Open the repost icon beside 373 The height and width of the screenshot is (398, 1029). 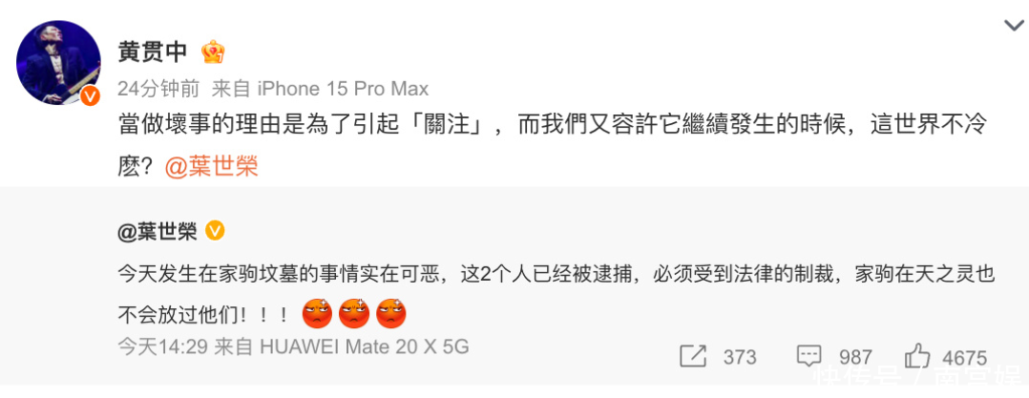(693, 357)
